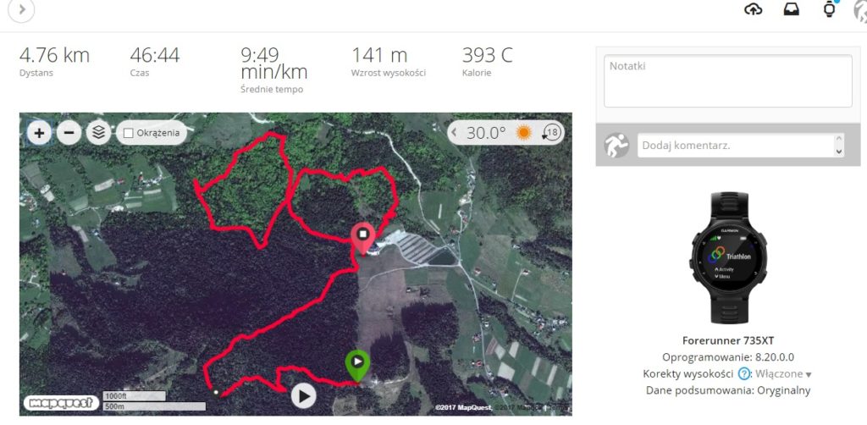Click the wind speed indicator 18
867x425 pixels.
(x=551, y=133)
